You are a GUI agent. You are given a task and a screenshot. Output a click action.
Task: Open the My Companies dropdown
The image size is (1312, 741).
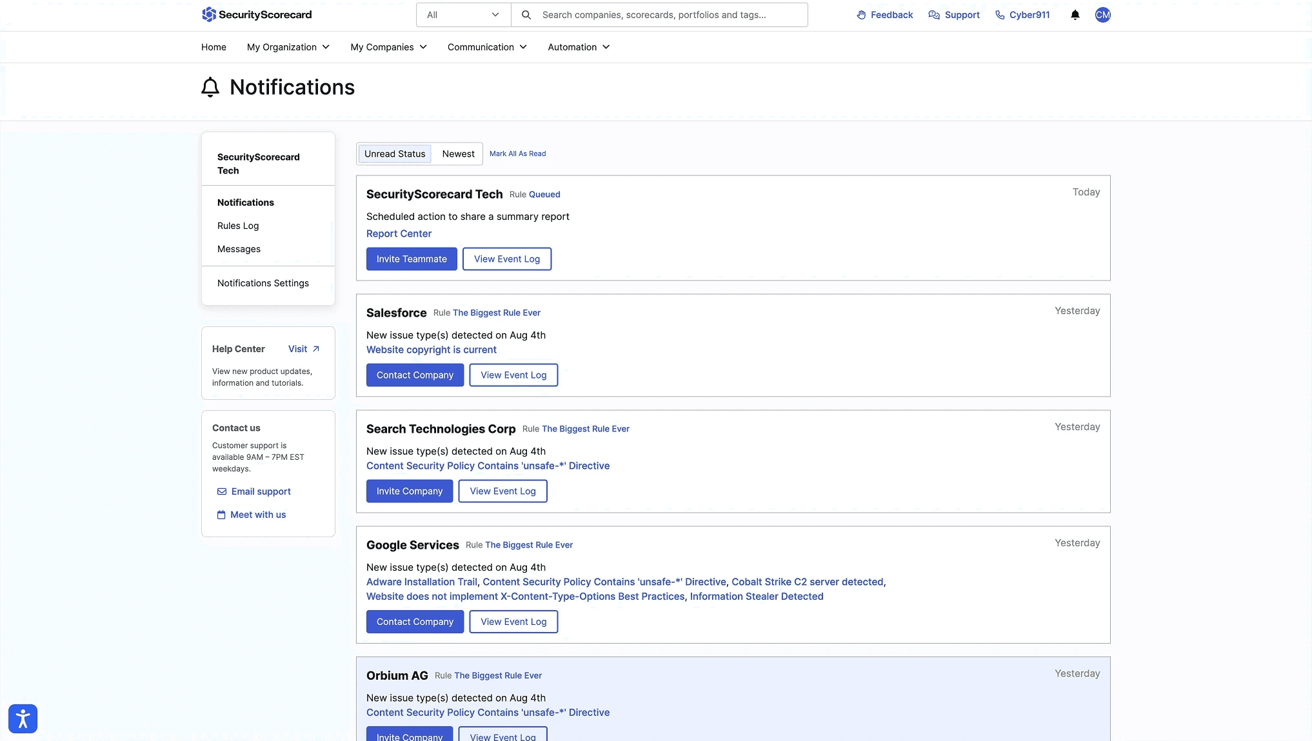tap(388, 47)
